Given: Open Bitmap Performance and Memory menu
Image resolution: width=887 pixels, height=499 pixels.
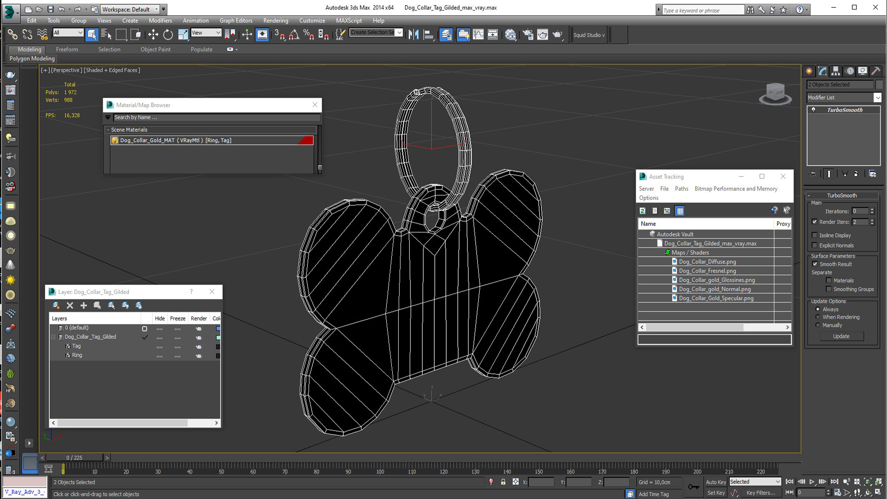Looking at the screenshot, I should (x=736, y=189).
